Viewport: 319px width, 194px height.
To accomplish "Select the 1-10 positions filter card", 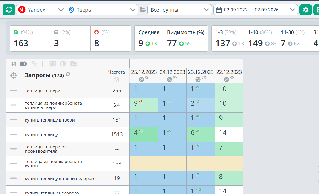I will 261,38.
